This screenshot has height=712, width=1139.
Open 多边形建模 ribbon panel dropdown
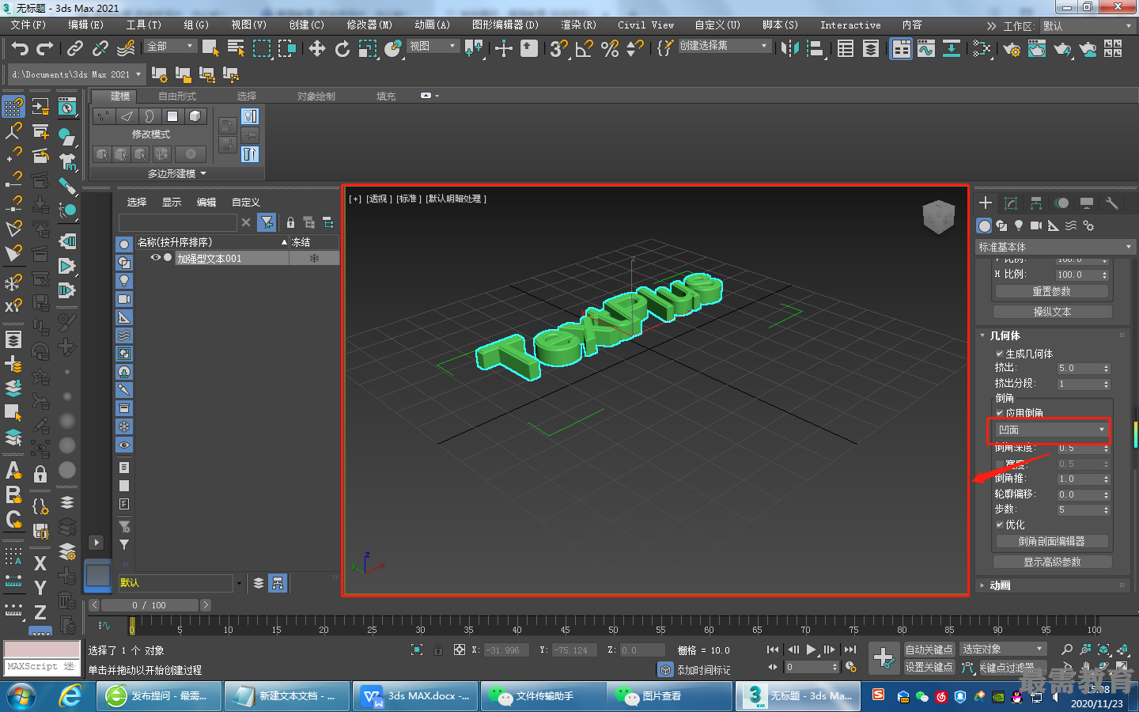tap(176, 173)
